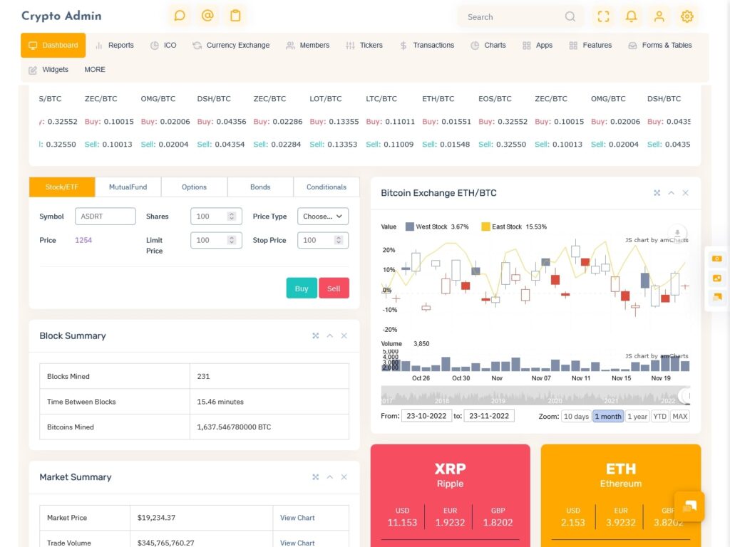
Task: Expand the Bitcoin Exchange panel fullscreen
Action: [657, 193]
